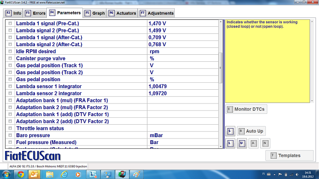
Task: Select the Parameters tab
Action: (65, 13)
